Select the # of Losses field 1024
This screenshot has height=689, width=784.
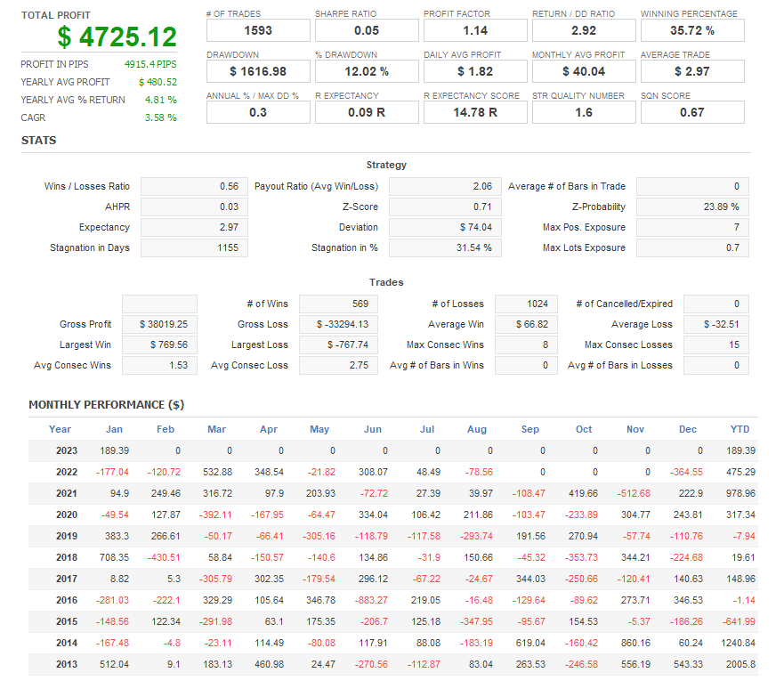(526, 304)
